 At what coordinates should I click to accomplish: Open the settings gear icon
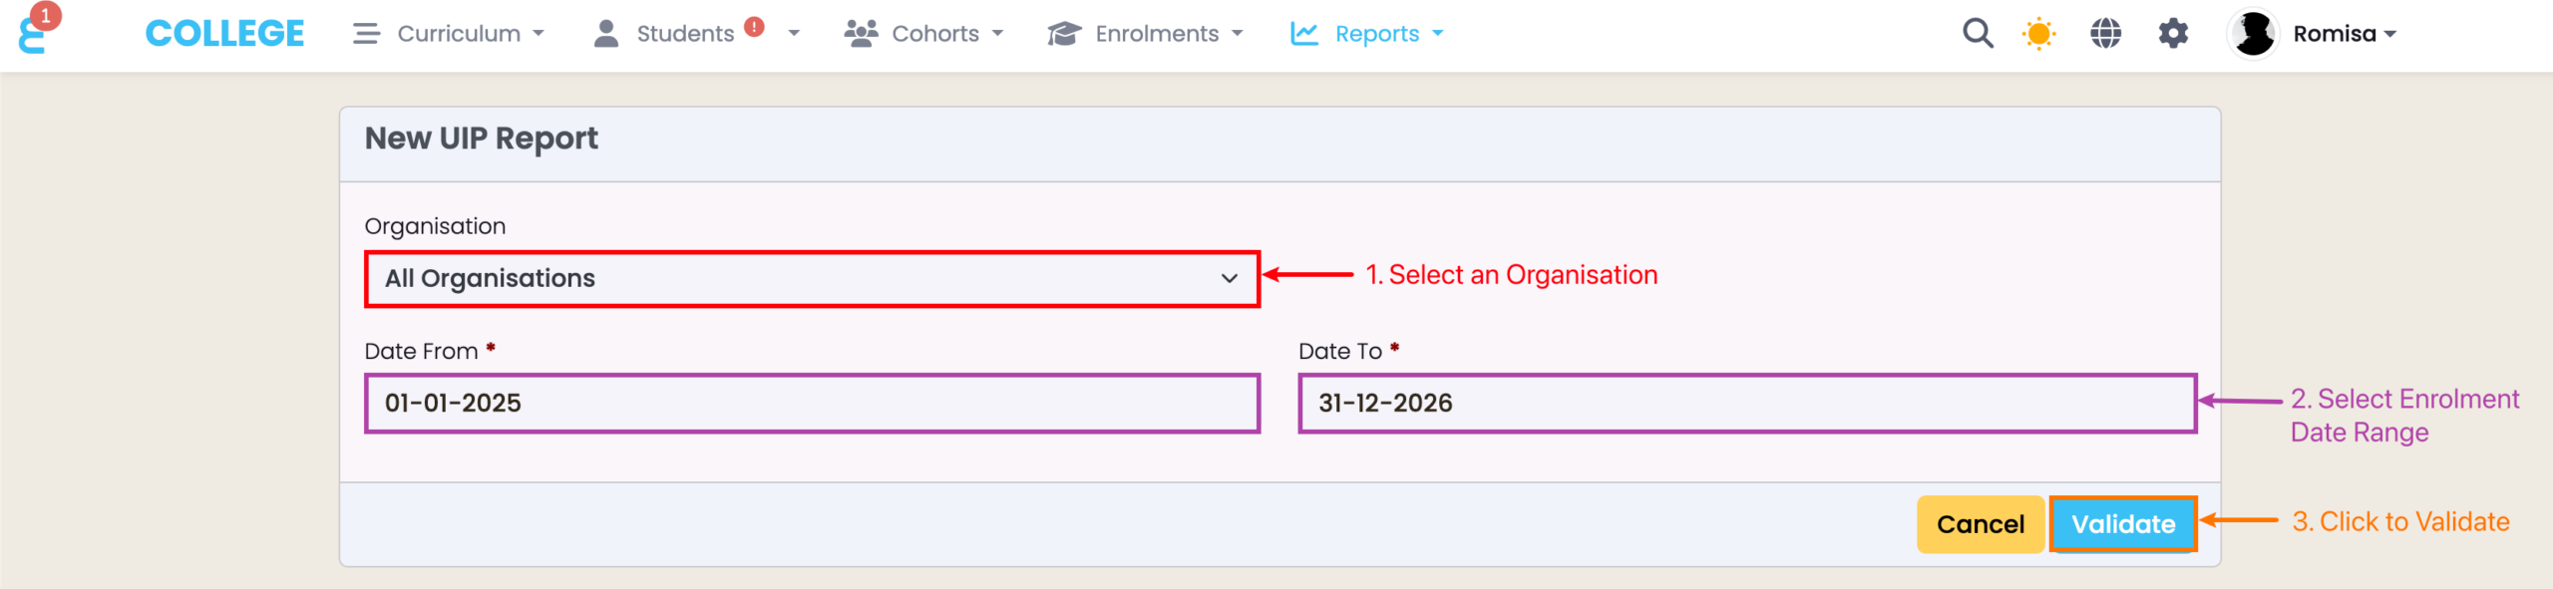click(x=2173, y=34)
